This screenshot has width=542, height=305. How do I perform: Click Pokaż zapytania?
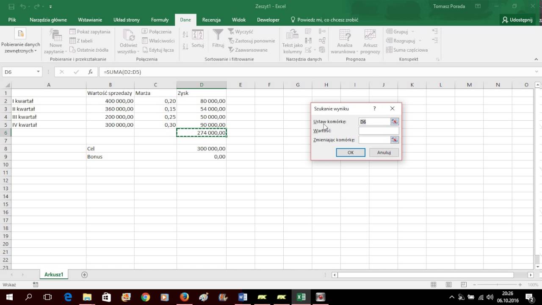click(90, 31)
